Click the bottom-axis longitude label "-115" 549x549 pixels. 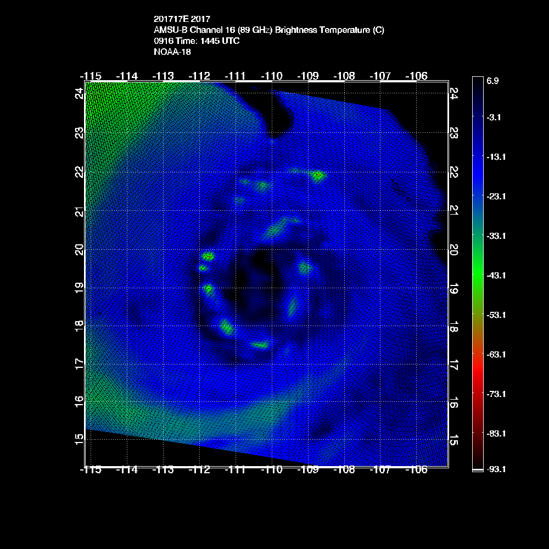coord(91,470)
